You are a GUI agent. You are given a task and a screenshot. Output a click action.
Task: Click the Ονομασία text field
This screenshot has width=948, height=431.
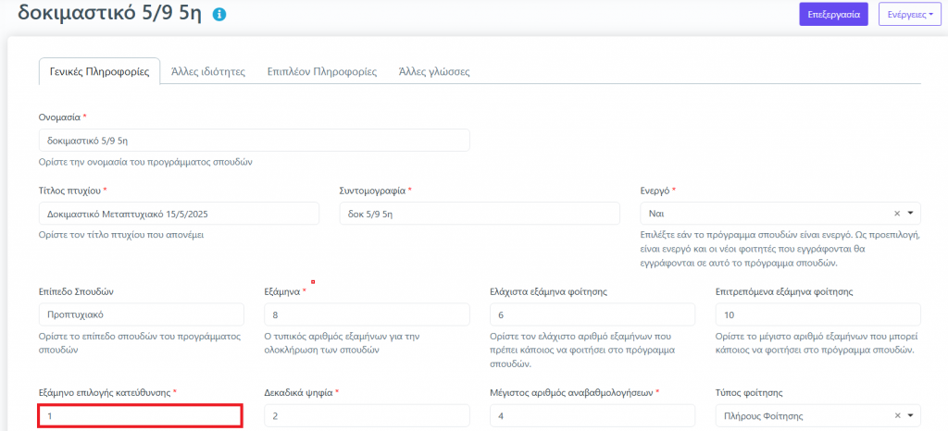254,140
